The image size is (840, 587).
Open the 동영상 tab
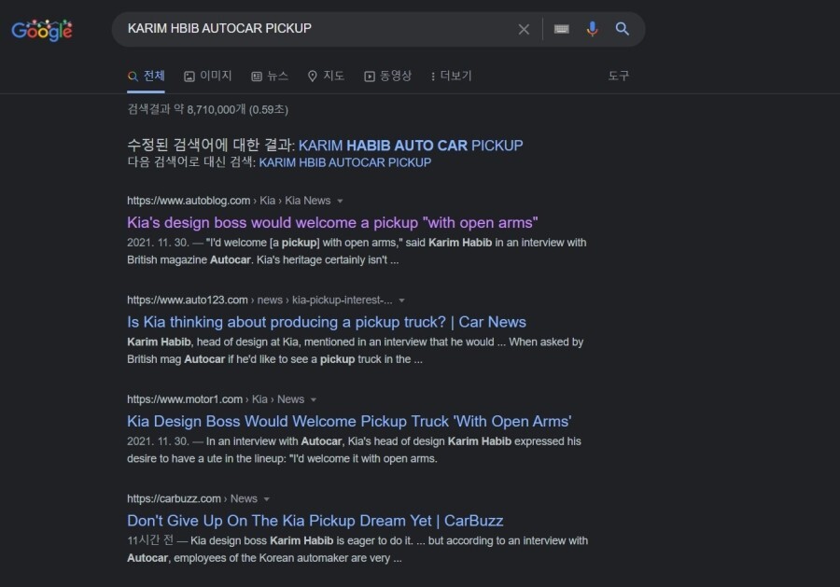pyautogui.click(x=388, y=76)
